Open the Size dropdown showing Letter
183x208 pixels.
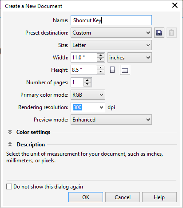tap(111, 45)
